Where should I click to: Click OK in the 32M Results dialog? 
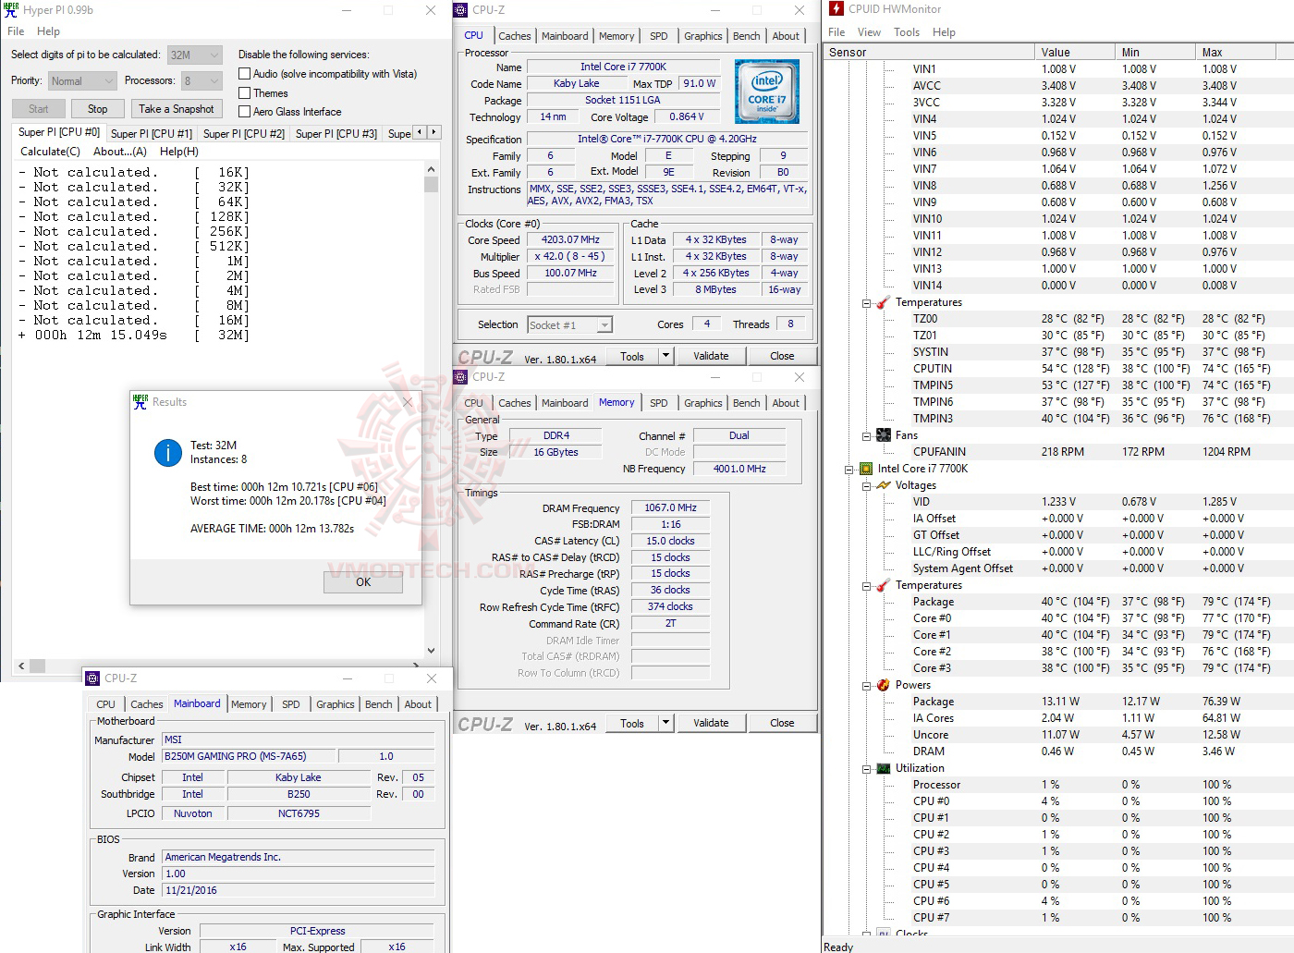coord(362,582)
